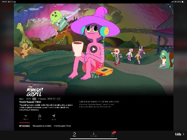This screenshot has height=140, width=187.
Task: Open Downloads in the bottom bar
Action: point(93,134)
